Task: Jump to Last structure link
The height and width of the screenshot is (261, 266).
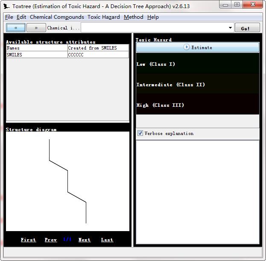Action: (x=107, y=240)
